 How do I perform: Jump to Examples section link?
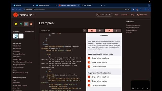pos(129,33)
